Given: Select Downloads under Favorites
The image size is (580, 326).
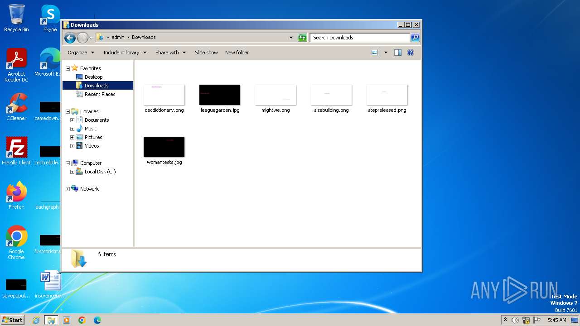Looking at the screenshot, I should pos(97,86).
